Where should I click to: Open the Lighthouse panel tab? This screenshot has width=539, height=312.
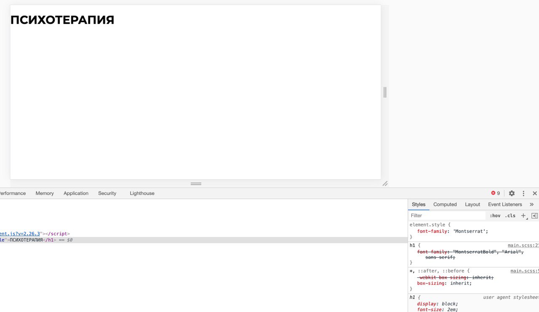click(x=142, y=193)
